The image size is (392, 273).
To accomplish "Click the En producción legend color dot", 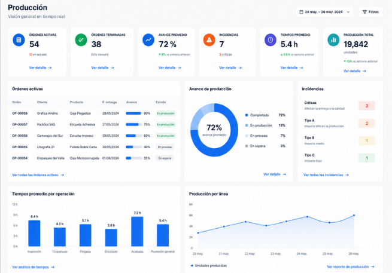I will pos(247,125).
